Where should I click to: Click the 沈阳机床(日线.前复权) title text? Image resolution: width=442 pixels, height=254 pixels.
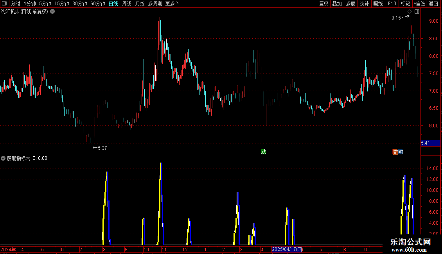click(x=25, y=12)
